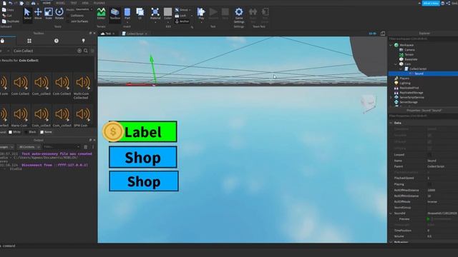Activate the Rotate tool
This screenshot has width=458, height=257.
click(59, 14)
